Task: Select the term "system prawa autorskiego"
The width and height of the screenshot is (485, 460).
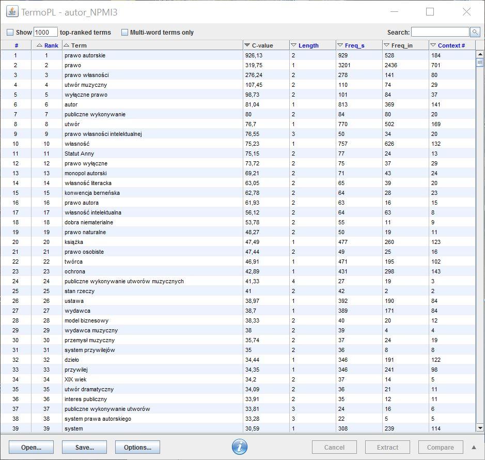Action: point(98,419)
